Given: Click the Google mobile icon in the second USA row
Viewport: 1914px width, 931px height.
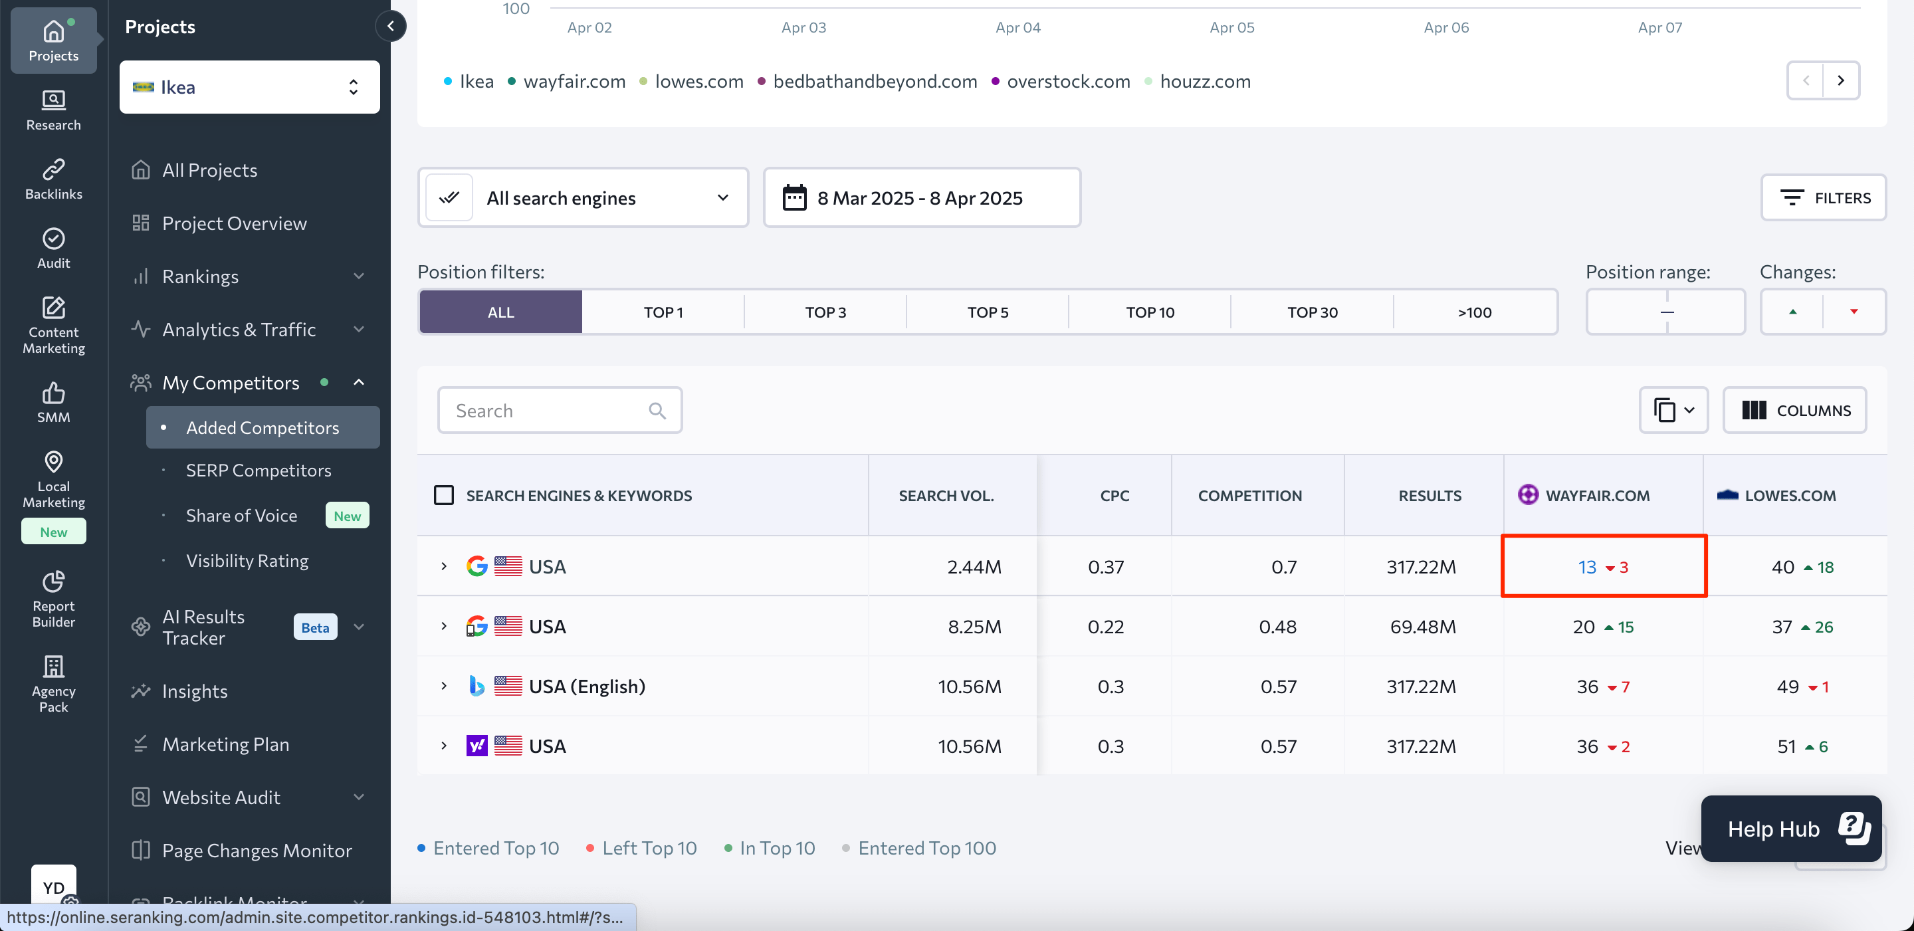Looking at the screenshot, I should [477, 627].
